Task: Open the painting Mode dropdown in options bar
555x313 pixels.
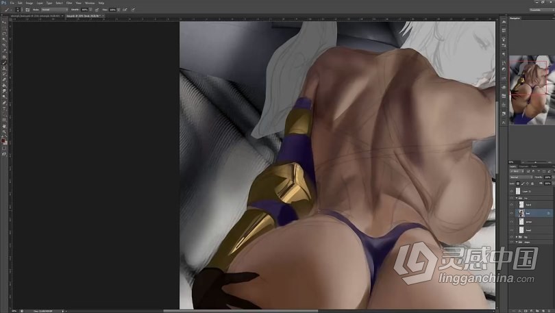Action: pos(54,10)
